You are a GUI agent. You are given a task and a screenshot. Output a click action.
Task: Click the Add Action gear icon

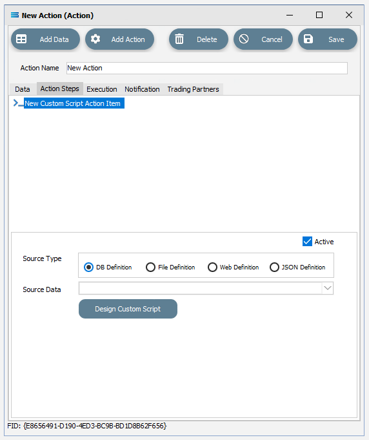(x=95, y=39)
